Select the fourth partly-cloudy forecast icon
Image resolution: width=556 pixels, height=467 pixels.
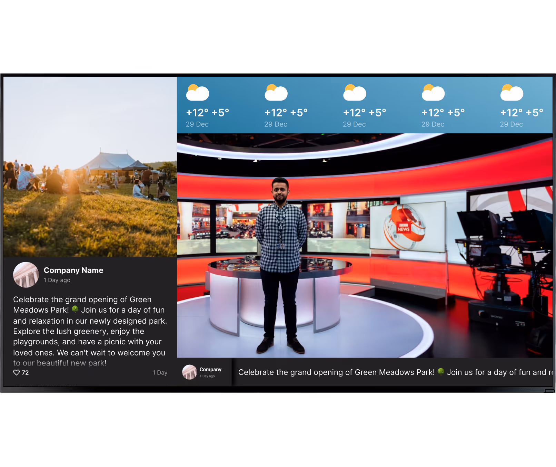tap(433, 92)
